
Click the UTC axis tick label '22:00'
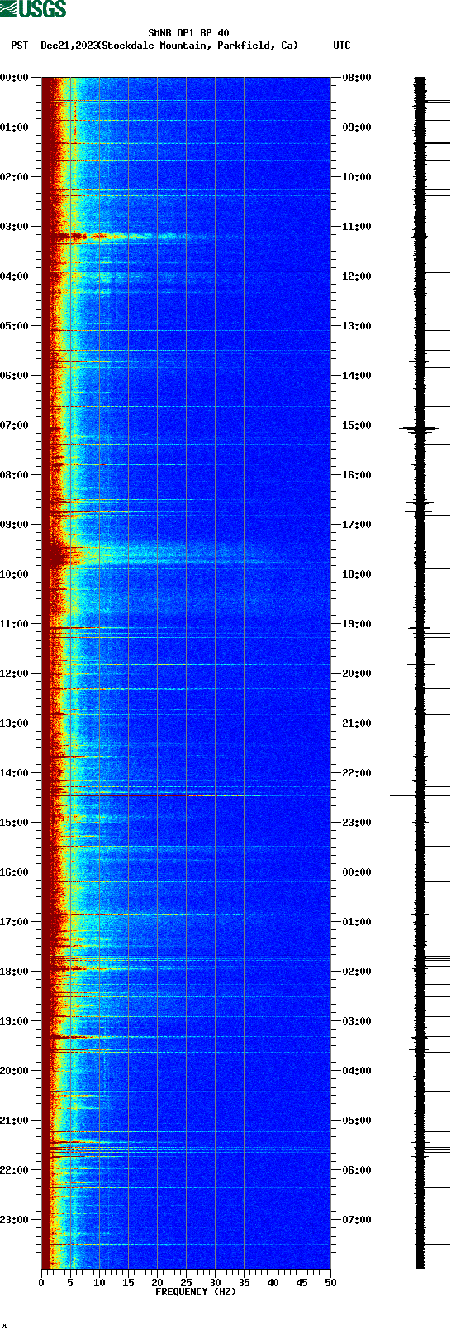coord(357,773)
